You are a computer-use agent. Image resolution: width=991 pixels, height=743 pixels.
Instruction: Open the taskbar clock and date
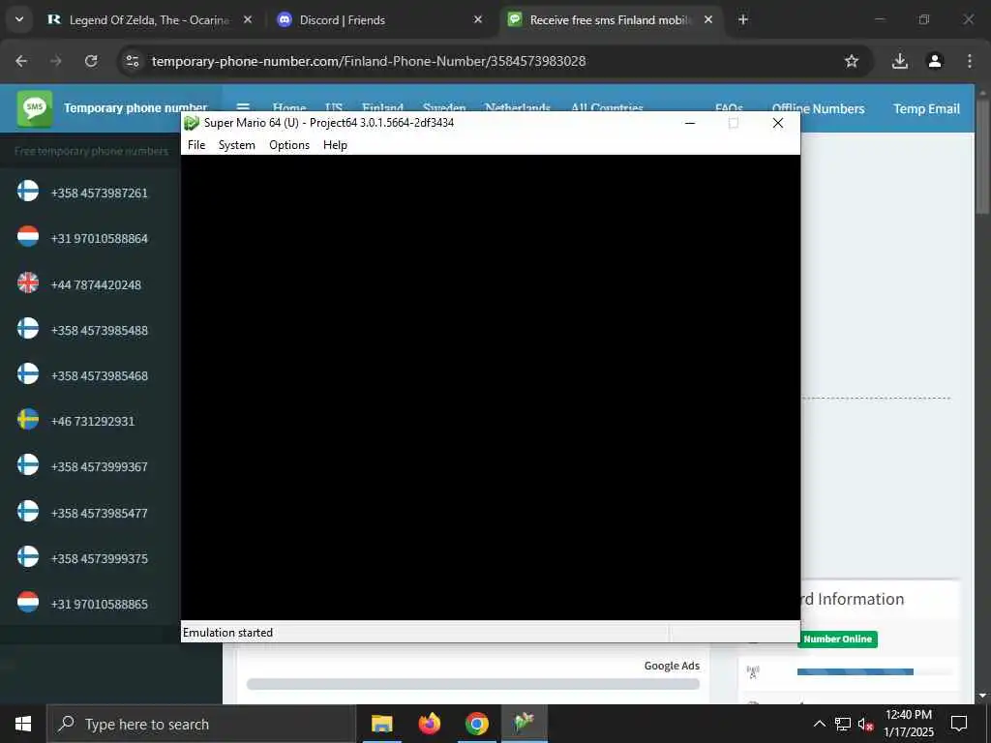coord(909,724)
